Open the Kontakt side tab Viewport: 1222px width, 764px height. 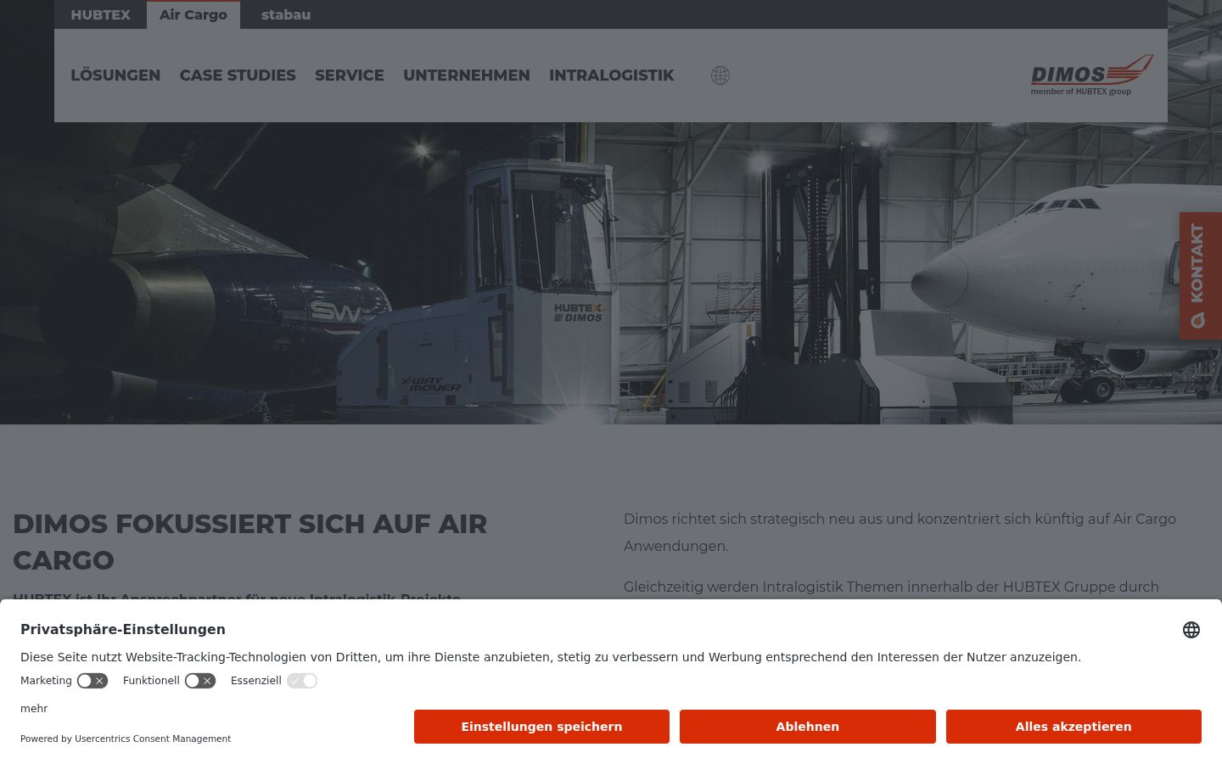pos(1200,276)
